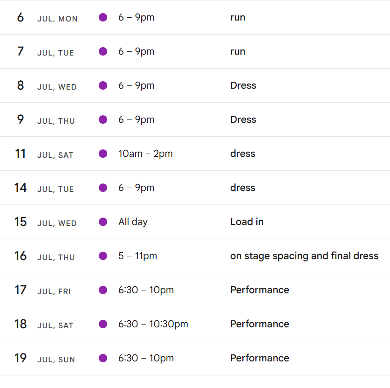Screen dimensions: 390x388
Task: Open the Load in all-day event
Action: coord(246,222)
